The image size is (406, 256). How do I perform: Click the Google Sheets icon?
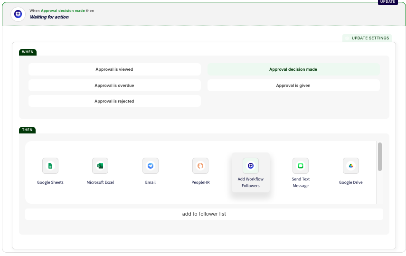coord(50,166)
